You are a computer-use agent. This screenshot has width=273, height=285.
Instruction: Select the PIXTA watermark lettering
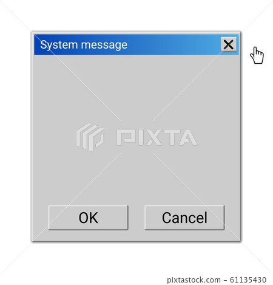(157, 137)
